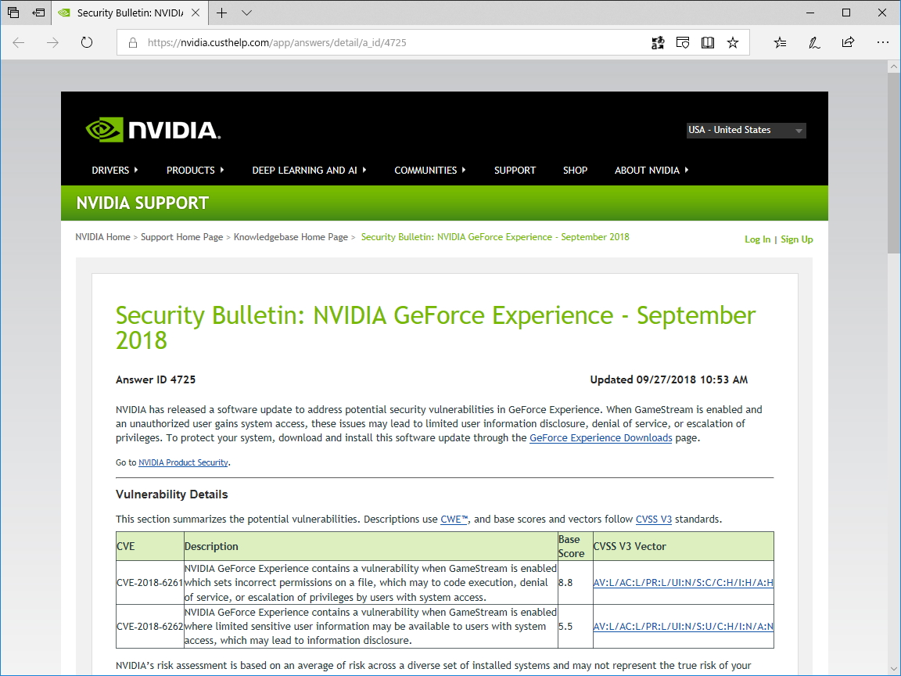
Task: Go to Support Home Page breadcrumb
Action: [x=181, y=237]
